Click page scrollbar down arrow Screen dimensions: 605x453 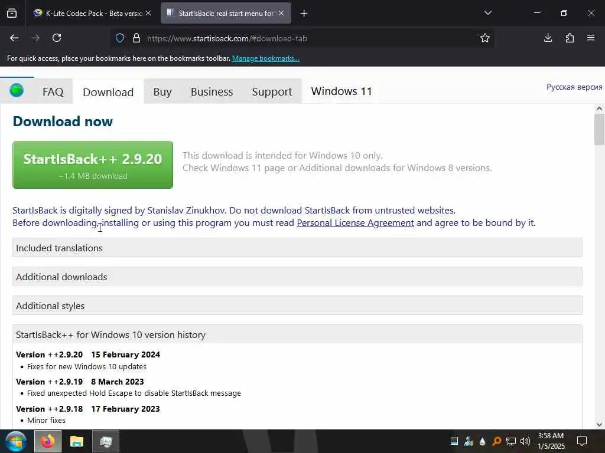click(599, 425)
